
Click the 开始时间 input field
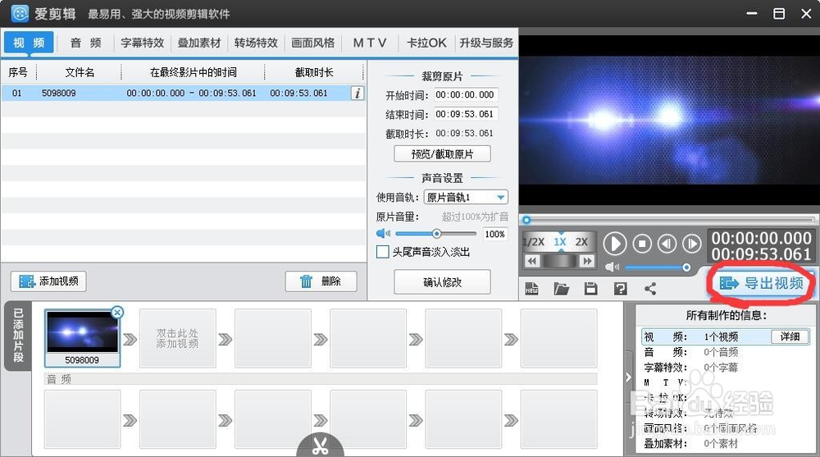point(465,94)
